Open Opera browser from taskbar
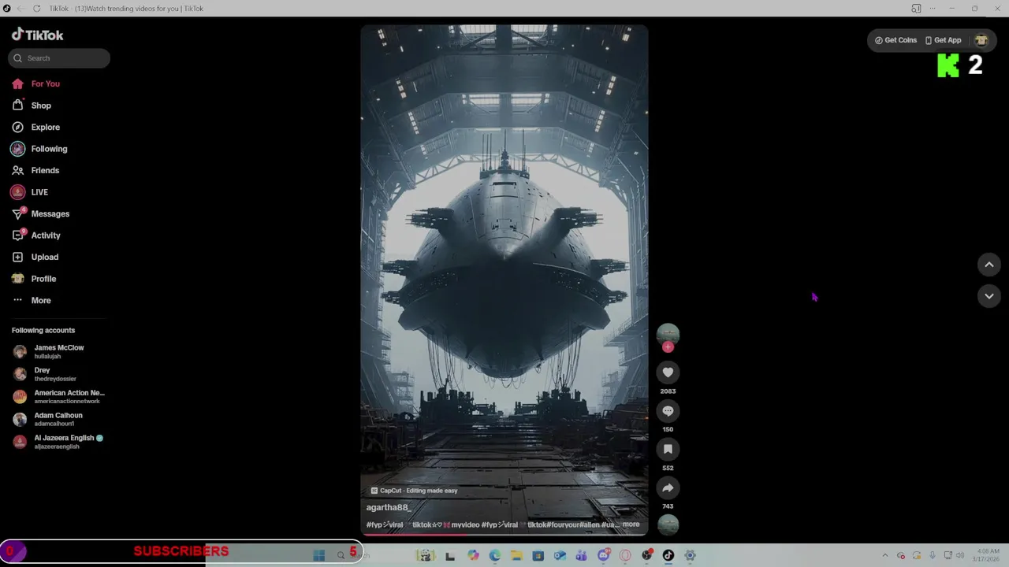 625,555
